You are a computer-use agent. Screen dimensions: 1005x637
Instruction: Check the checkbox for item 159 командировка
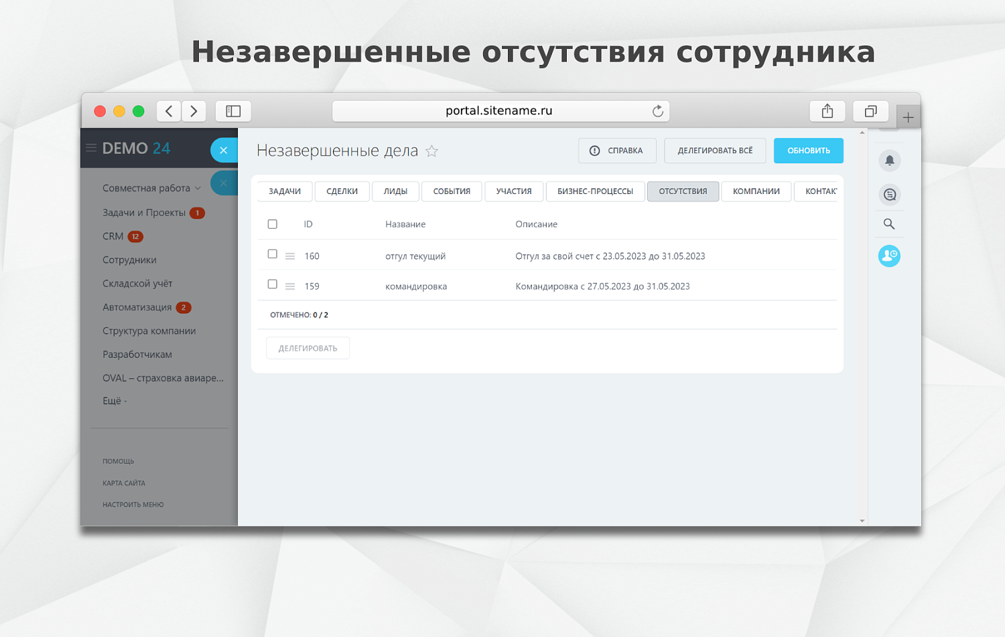(273, 284)
